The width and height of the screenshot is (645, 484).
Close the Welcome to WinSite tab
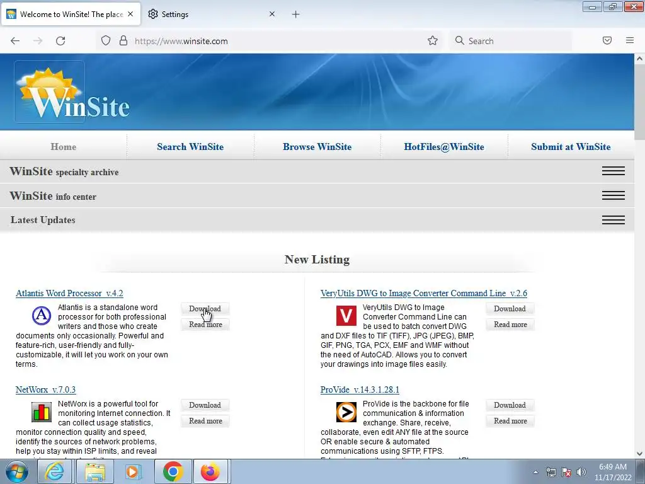click(x=130, y=14)
